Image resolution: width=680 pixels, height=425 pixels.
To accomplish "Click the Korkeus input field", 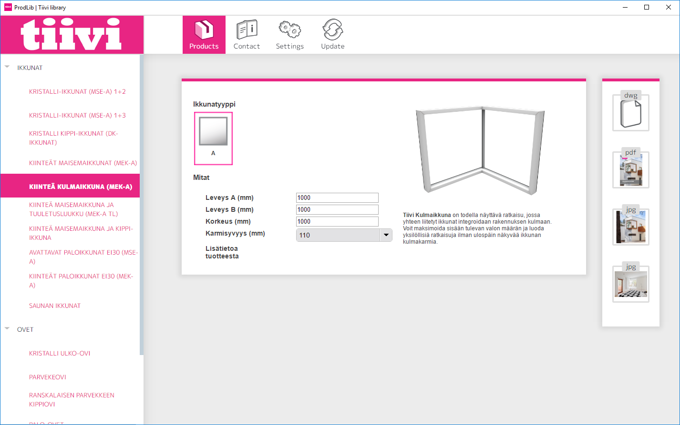I will 337,222.
